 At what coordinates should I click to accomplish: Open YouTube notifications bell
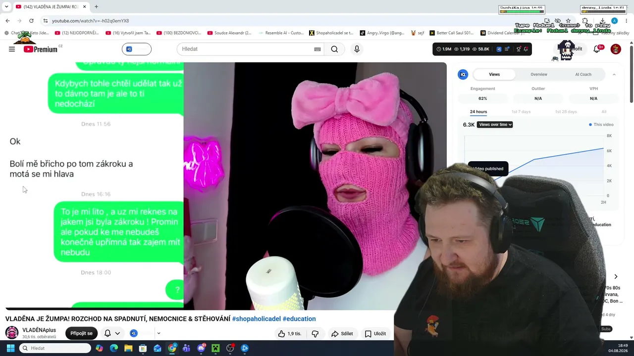coord(597,49)
